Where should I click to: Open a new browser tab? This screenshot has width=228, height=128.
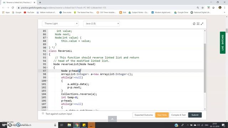(x=40, y=2)
